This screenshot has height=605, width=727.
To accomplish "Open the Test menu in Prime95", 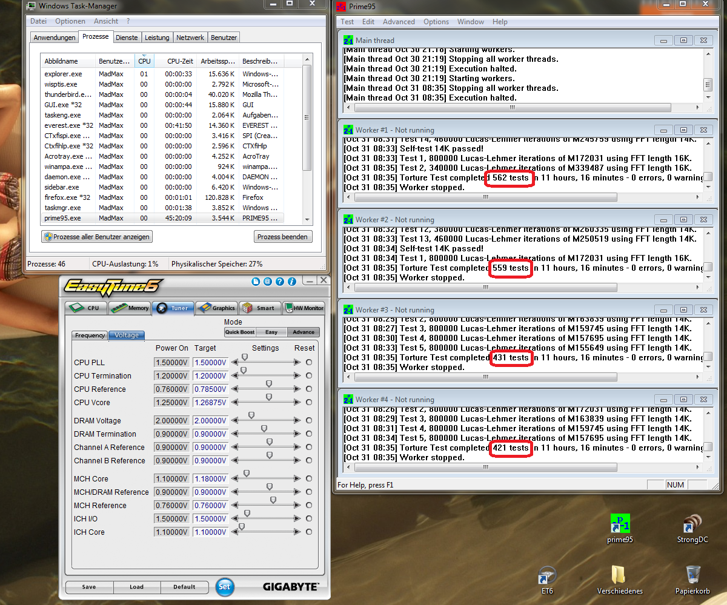I will click(347, 22).
